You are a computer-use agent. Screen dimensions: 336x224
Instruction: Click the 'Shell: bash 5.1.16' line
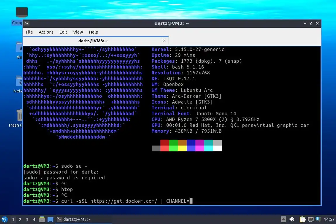click(178, 67)
